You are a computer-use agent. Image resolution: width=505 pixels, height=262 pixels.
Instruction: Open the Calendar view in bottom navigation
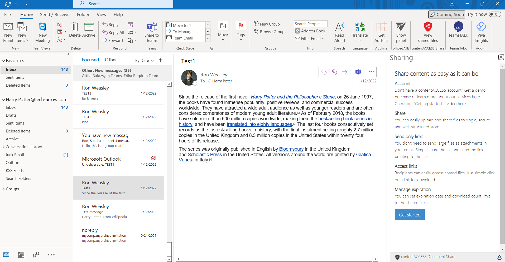point(21,255)
